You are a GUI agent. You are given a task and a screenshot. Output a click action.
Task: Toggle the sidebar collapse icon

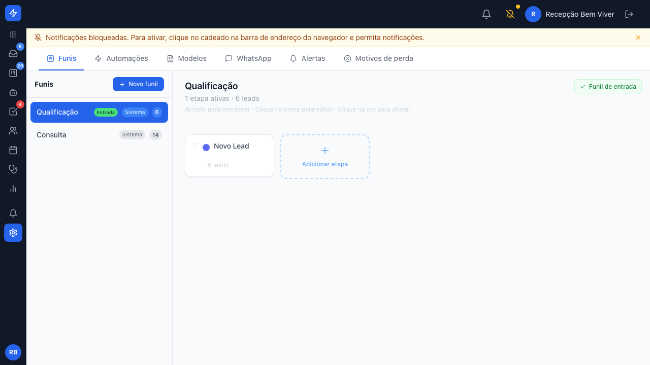[x=13, y=34]
